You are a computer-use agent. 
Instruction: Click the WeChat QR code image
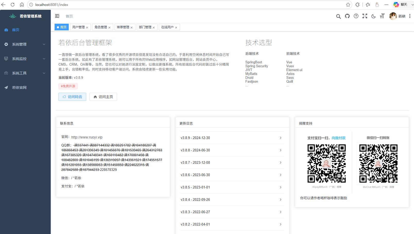pos(378,163)
